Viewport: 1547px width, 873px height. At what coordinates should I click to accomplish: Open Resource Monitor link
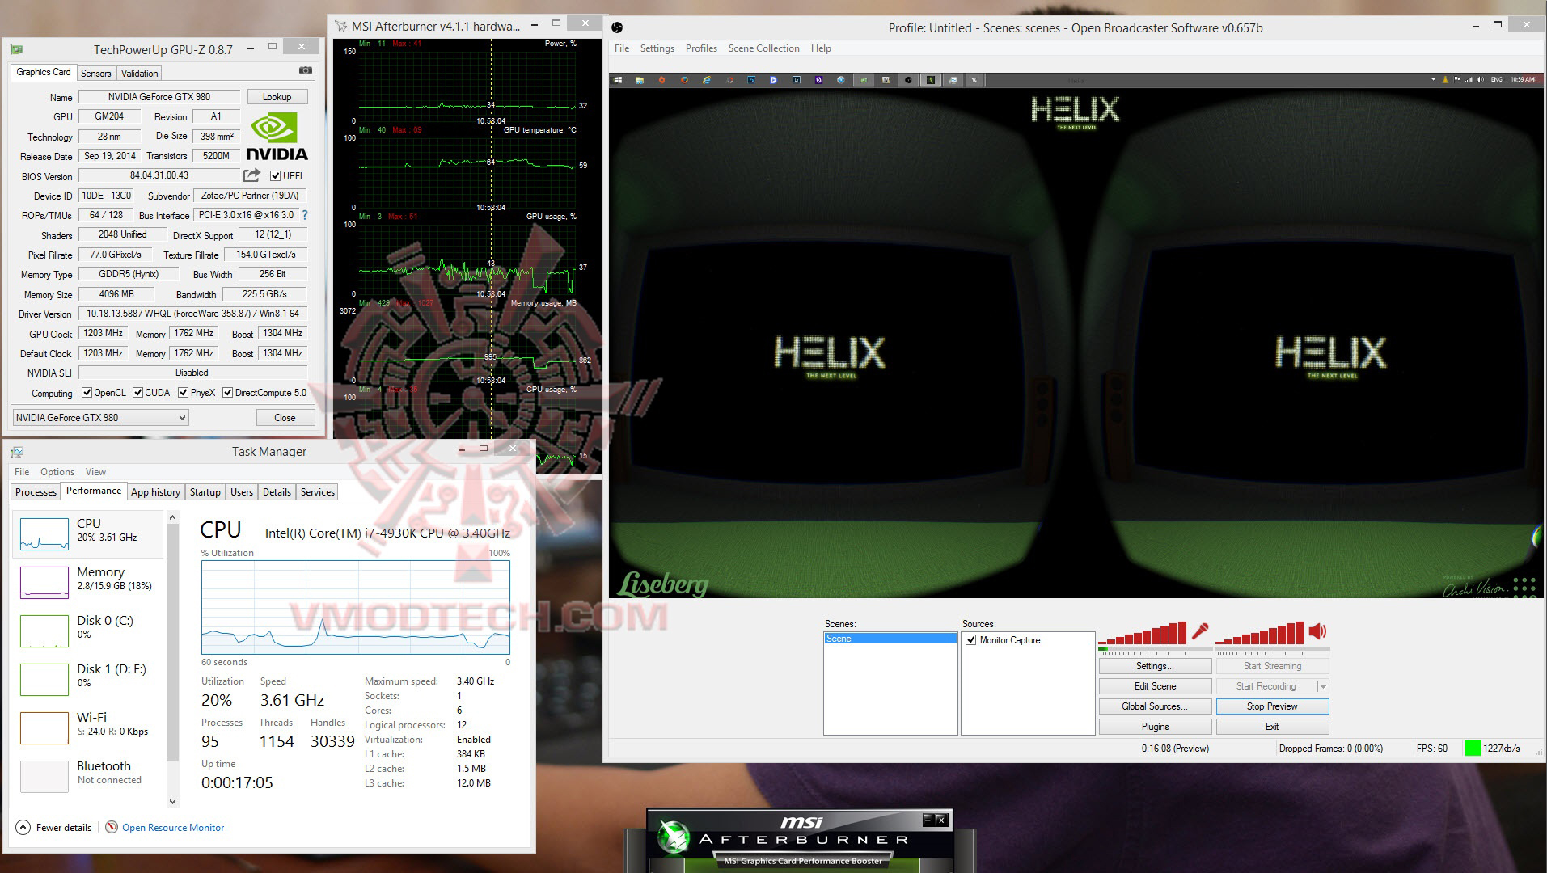[173, 828]
